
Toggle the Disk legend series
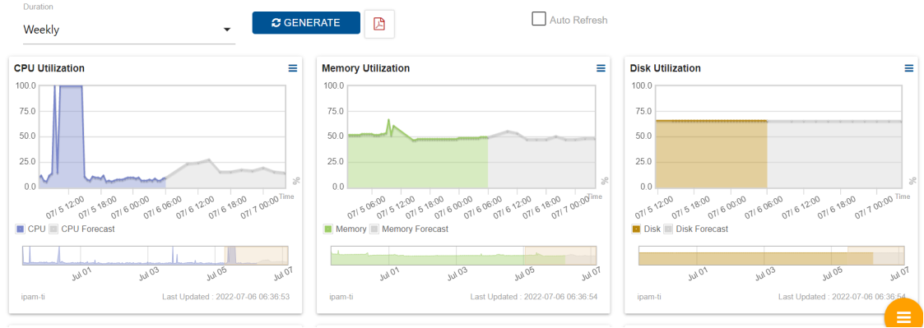(x=647, y=229)
